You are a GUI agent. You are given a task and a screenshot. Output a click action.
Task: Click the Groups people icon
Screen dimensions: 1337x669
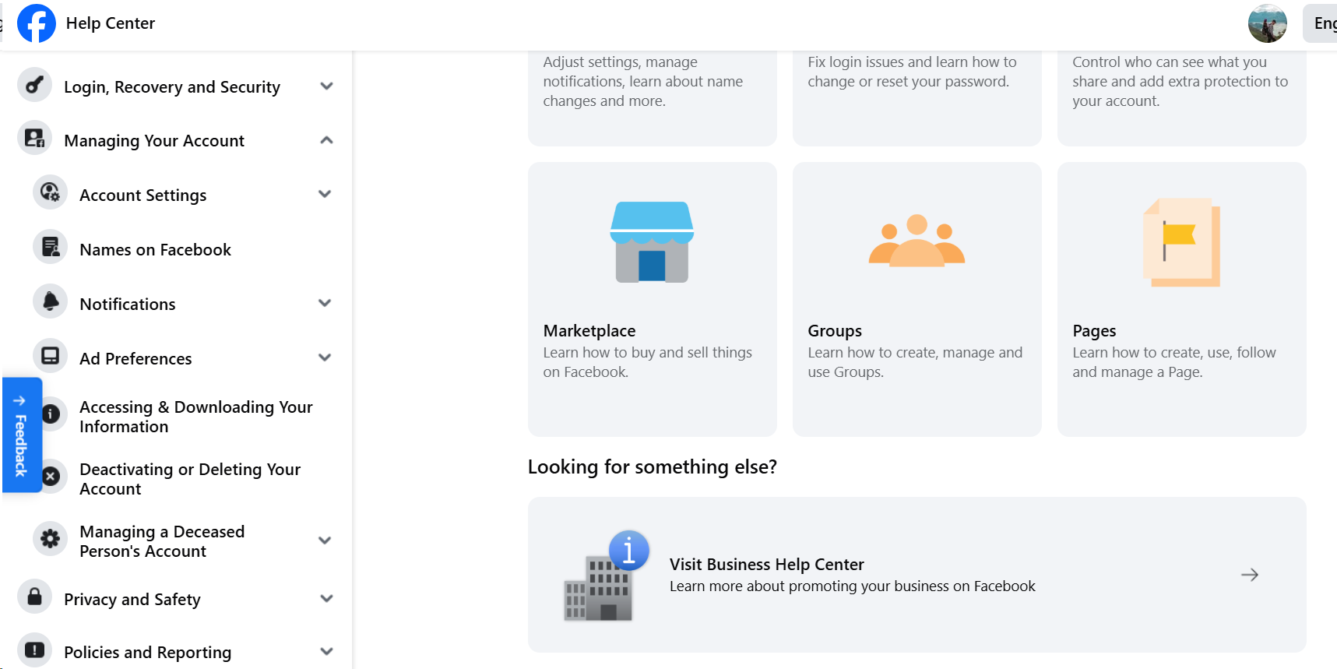coord(917,241)
